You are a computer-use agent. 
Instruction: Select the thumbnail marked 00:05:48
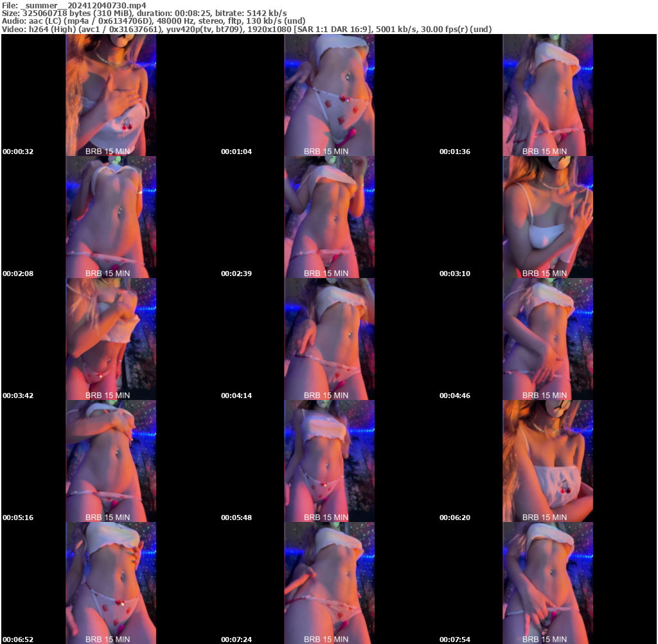pyautogui.click(x=329, y=460)
